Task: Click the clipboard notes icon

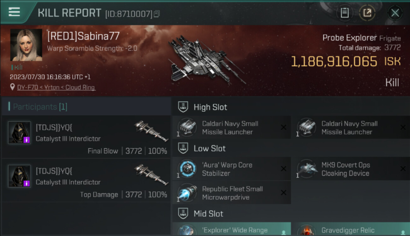Action: 345,13
